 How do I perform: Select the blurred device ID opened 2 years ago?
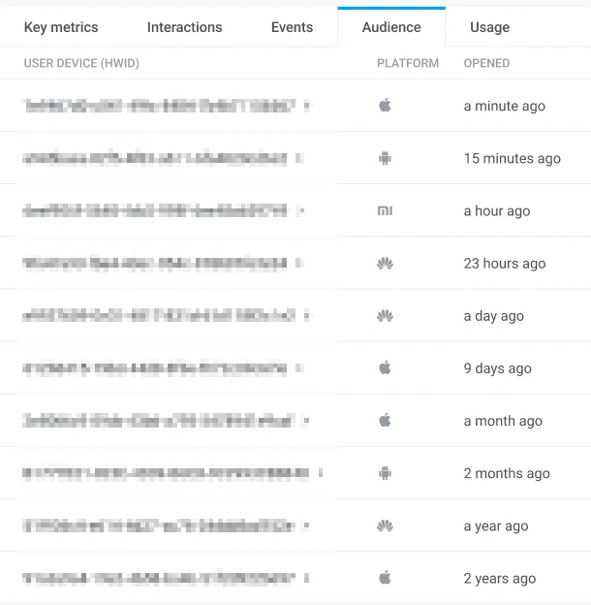160,578
